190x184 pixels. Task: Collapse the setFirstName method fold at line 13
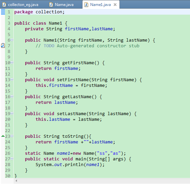(x=12, y=79)
